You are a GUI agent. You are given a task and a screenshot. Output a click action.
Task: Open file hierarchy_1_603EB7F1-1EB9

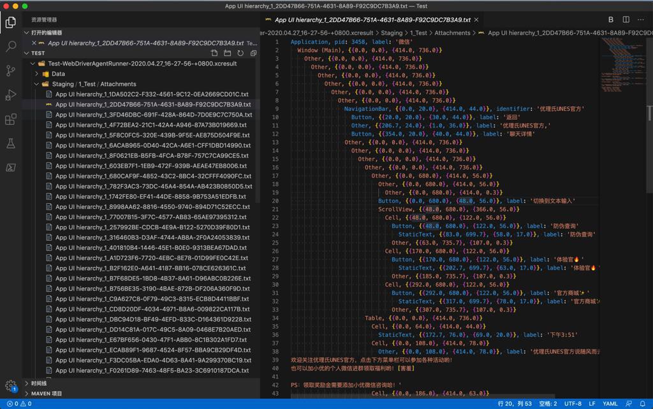coord(150,166)
